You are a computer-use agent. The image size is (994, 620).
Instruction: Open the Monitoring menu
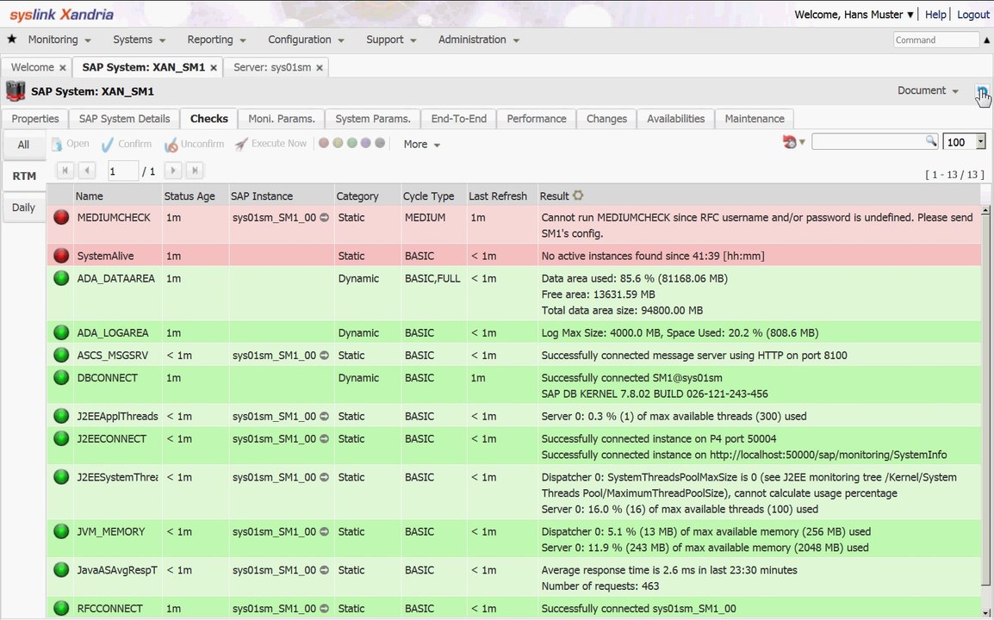click(x=59, y=40)
